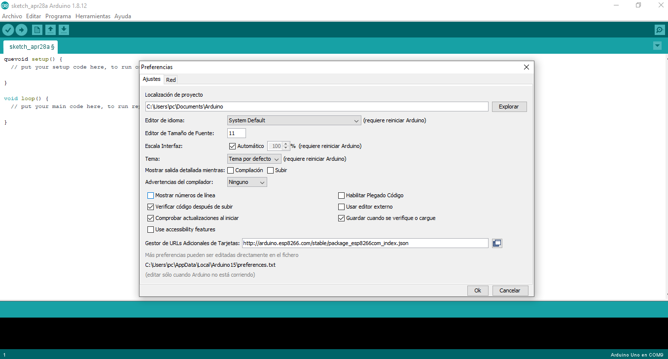668x359 pixels.
Task: Confirm preferences with the Ok button
Action: 478,290
